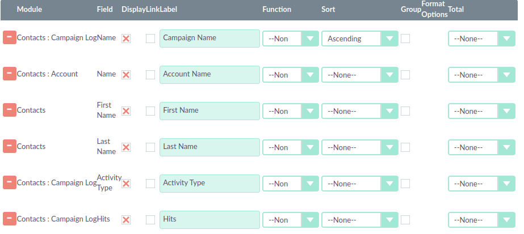Edit the Activity Type label field
The image size is (524, 234).
tap(209, 184)
